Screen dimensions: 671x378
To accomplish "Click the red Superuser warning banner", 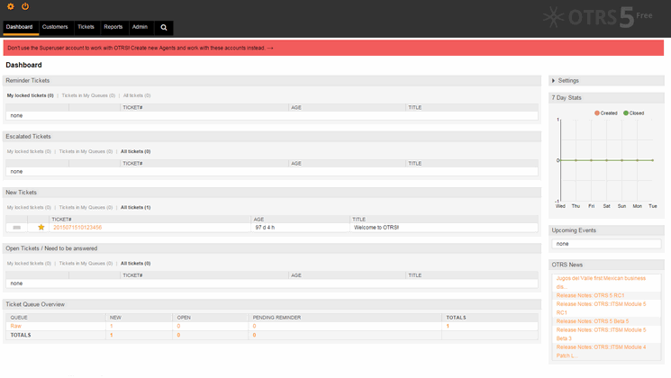I will pos(333,48).
